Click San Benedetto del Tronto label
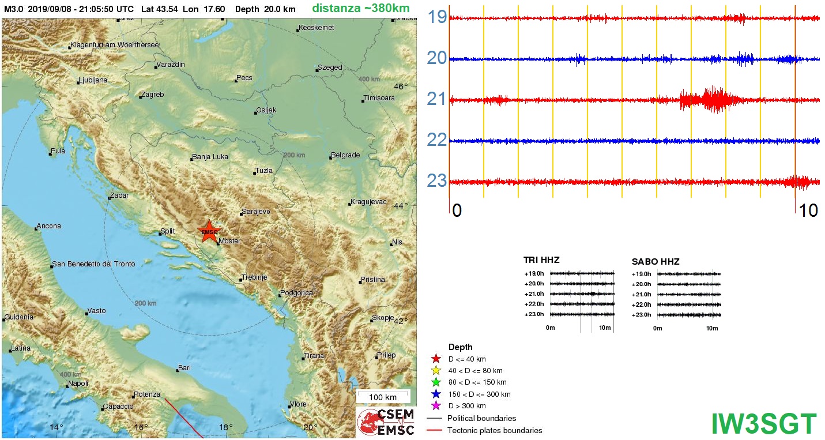 (94, 264)
